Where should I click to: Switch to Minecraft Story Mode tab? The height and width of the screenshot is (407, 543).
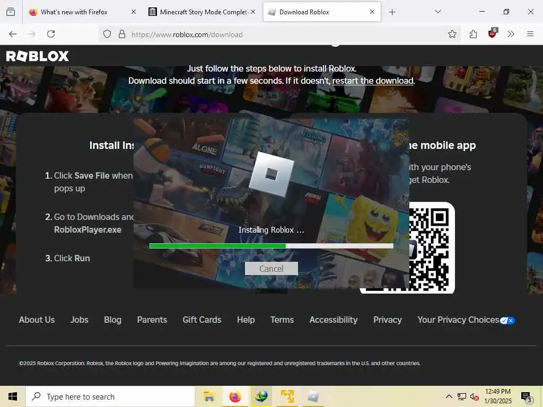pyautogui.click(x=202, y=12)
